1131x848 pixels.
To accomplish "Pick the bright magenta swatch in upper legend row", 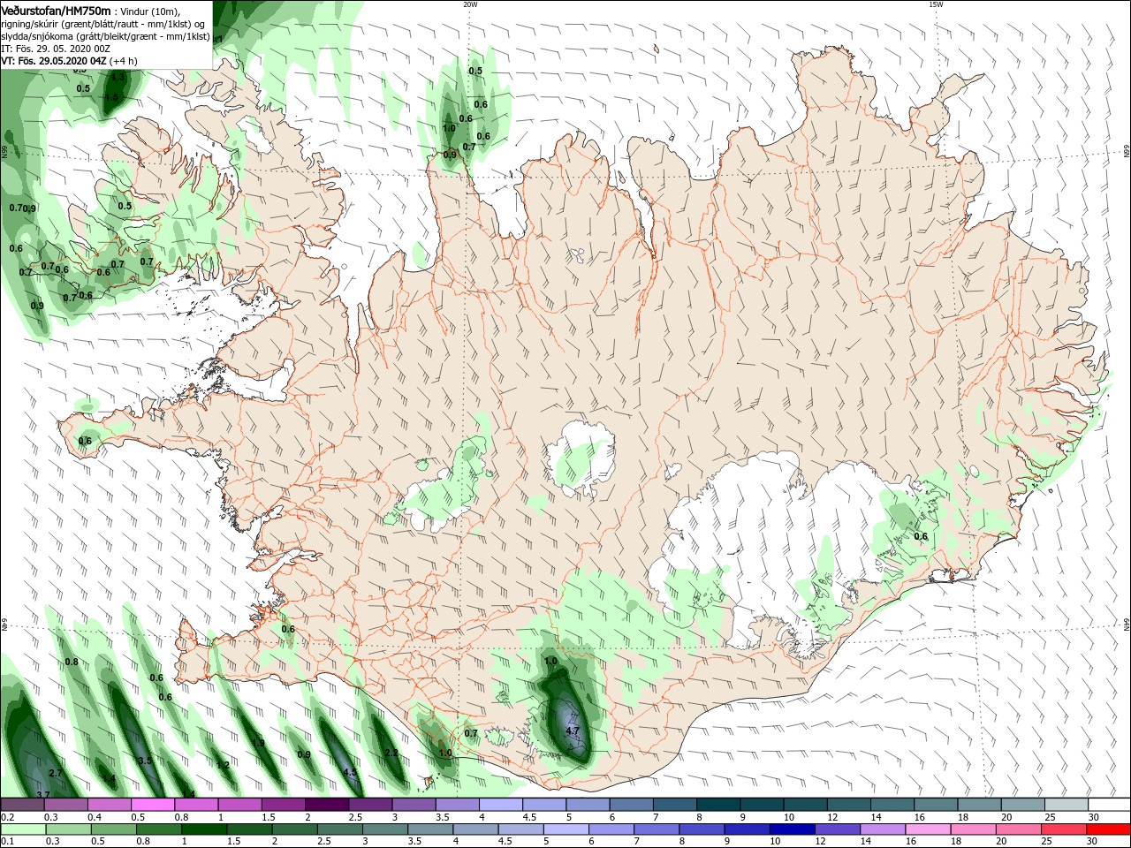I will 153,805.
